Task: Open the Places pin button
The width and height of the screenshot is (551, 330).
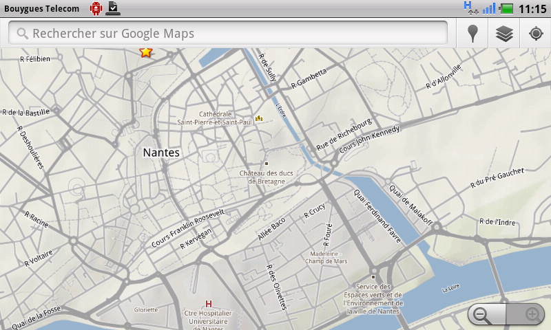Action: [x=472, y=33]
